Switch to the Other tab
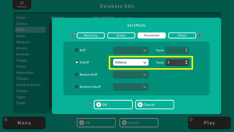This screenshot has height=132, width=234. pyautogui.click(x=182, y=36)
